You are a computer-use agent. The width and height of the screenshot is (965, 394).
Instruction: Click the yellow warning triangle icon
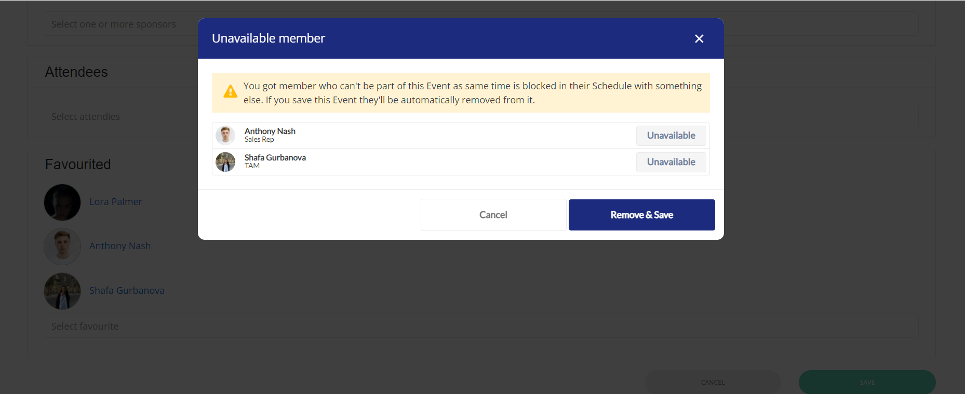click(x=230, y=92)
